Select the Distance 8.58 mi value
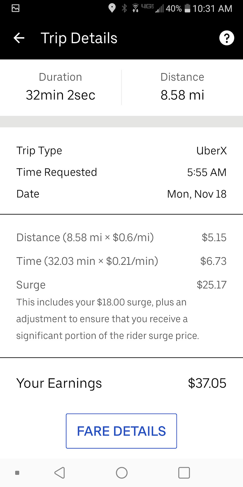Image resolution: width=243 pixels, height=487 pixels. [x=182, y=95]
